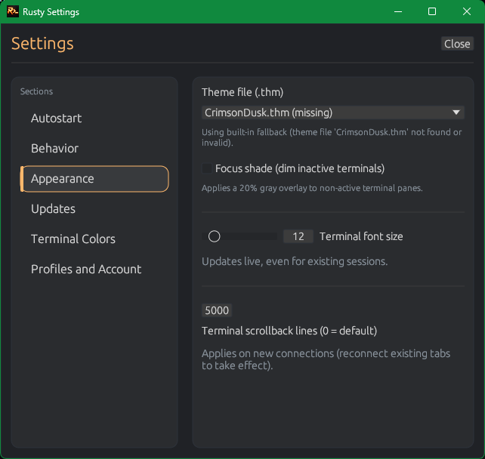Image resolution: width=485 pixels, height=459 pixels.
Task: Switch to the Behavior section
Action: point(94,149)
